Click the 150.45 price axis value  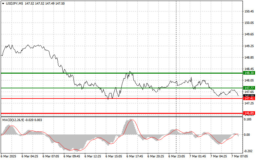coord(249,11)
